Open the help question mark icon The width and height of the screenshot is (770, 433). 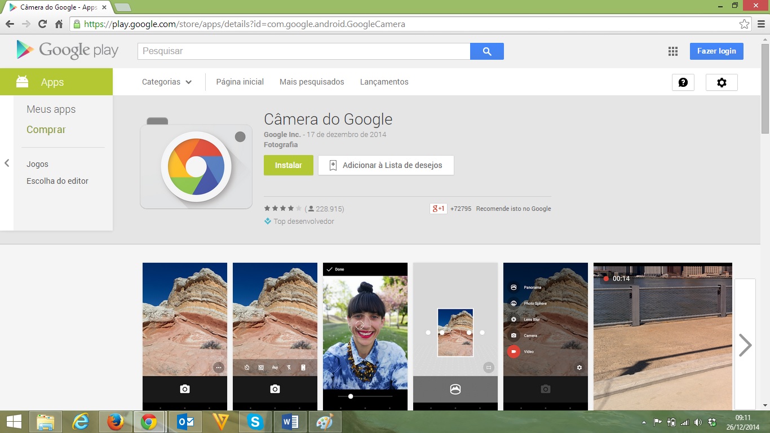coord(683,82)
